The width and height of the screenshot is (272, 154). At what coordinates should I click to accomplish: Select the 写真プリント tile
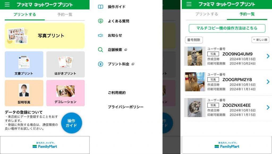tap(45, 36)
